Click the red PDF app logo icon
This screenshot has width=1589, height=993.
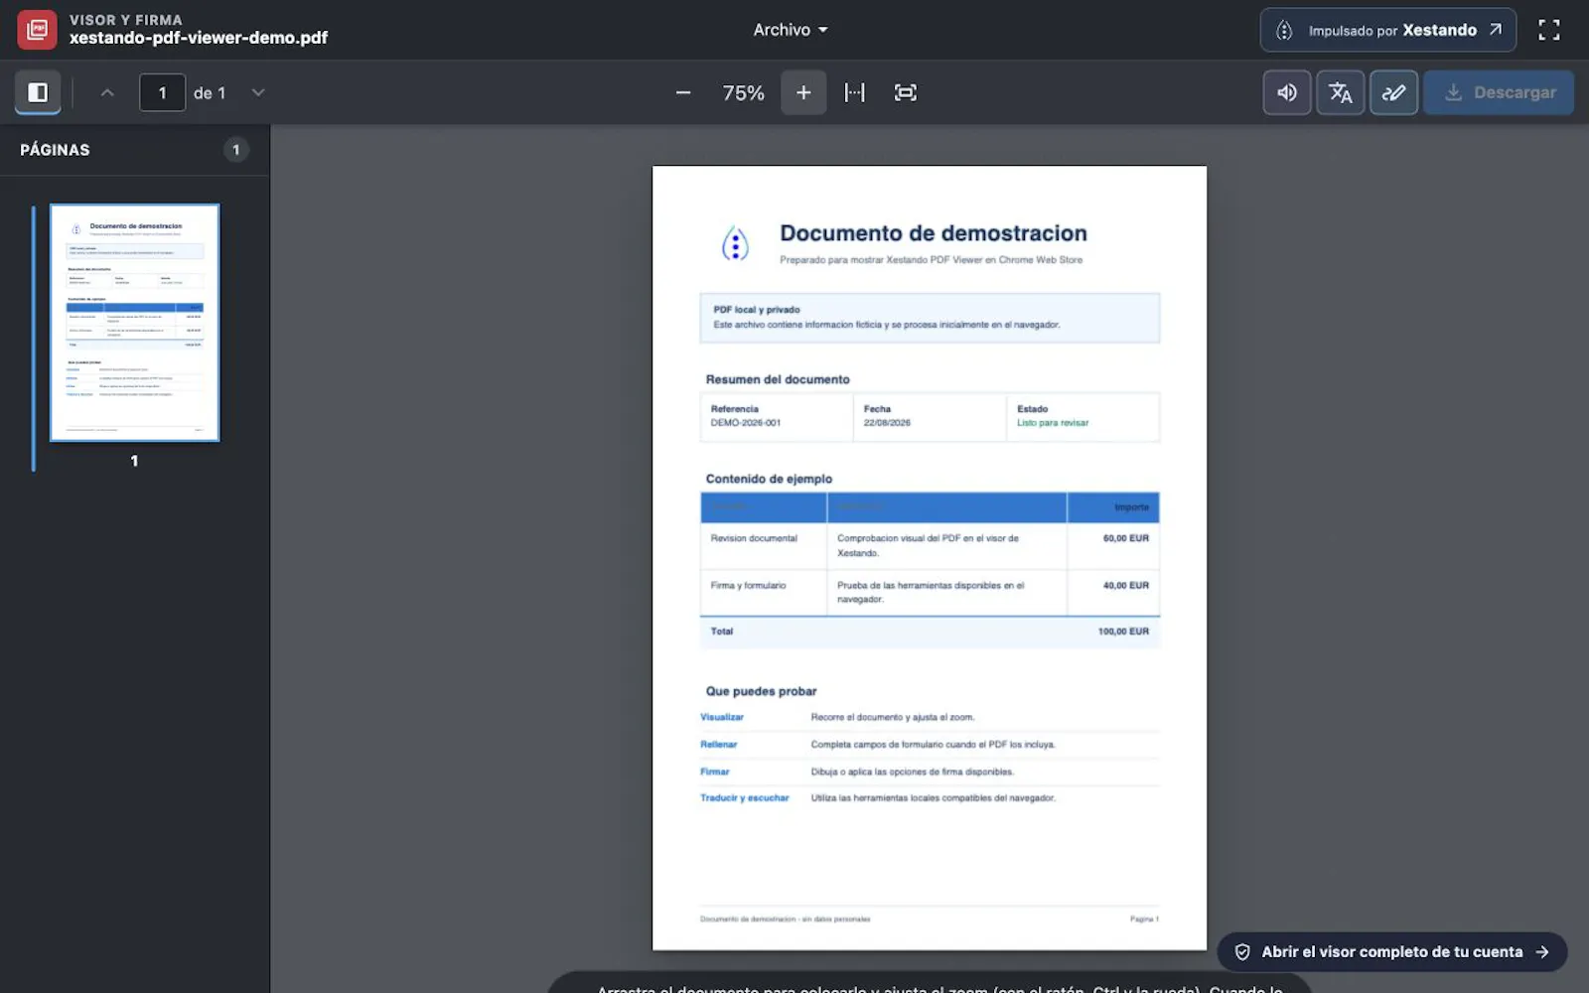click(x=37, y=30)
